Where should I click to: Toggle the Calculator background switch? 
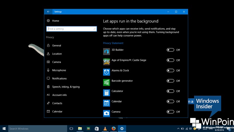pos(170,91)
